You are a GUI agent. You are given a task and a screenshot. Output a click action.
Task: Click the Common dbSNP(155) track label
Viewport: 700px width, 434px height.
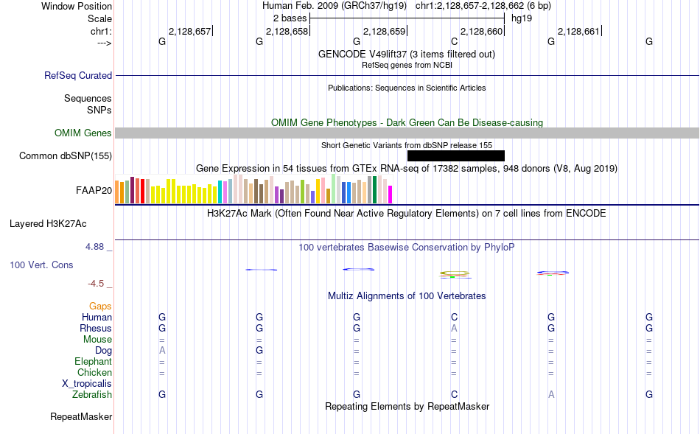point(65,155)
